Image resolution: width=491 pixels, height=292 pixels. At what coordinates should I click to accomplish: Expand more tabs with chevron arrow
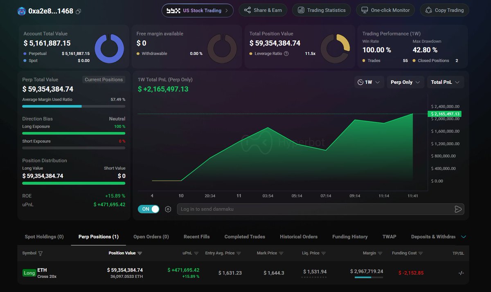tap(463, 237)
